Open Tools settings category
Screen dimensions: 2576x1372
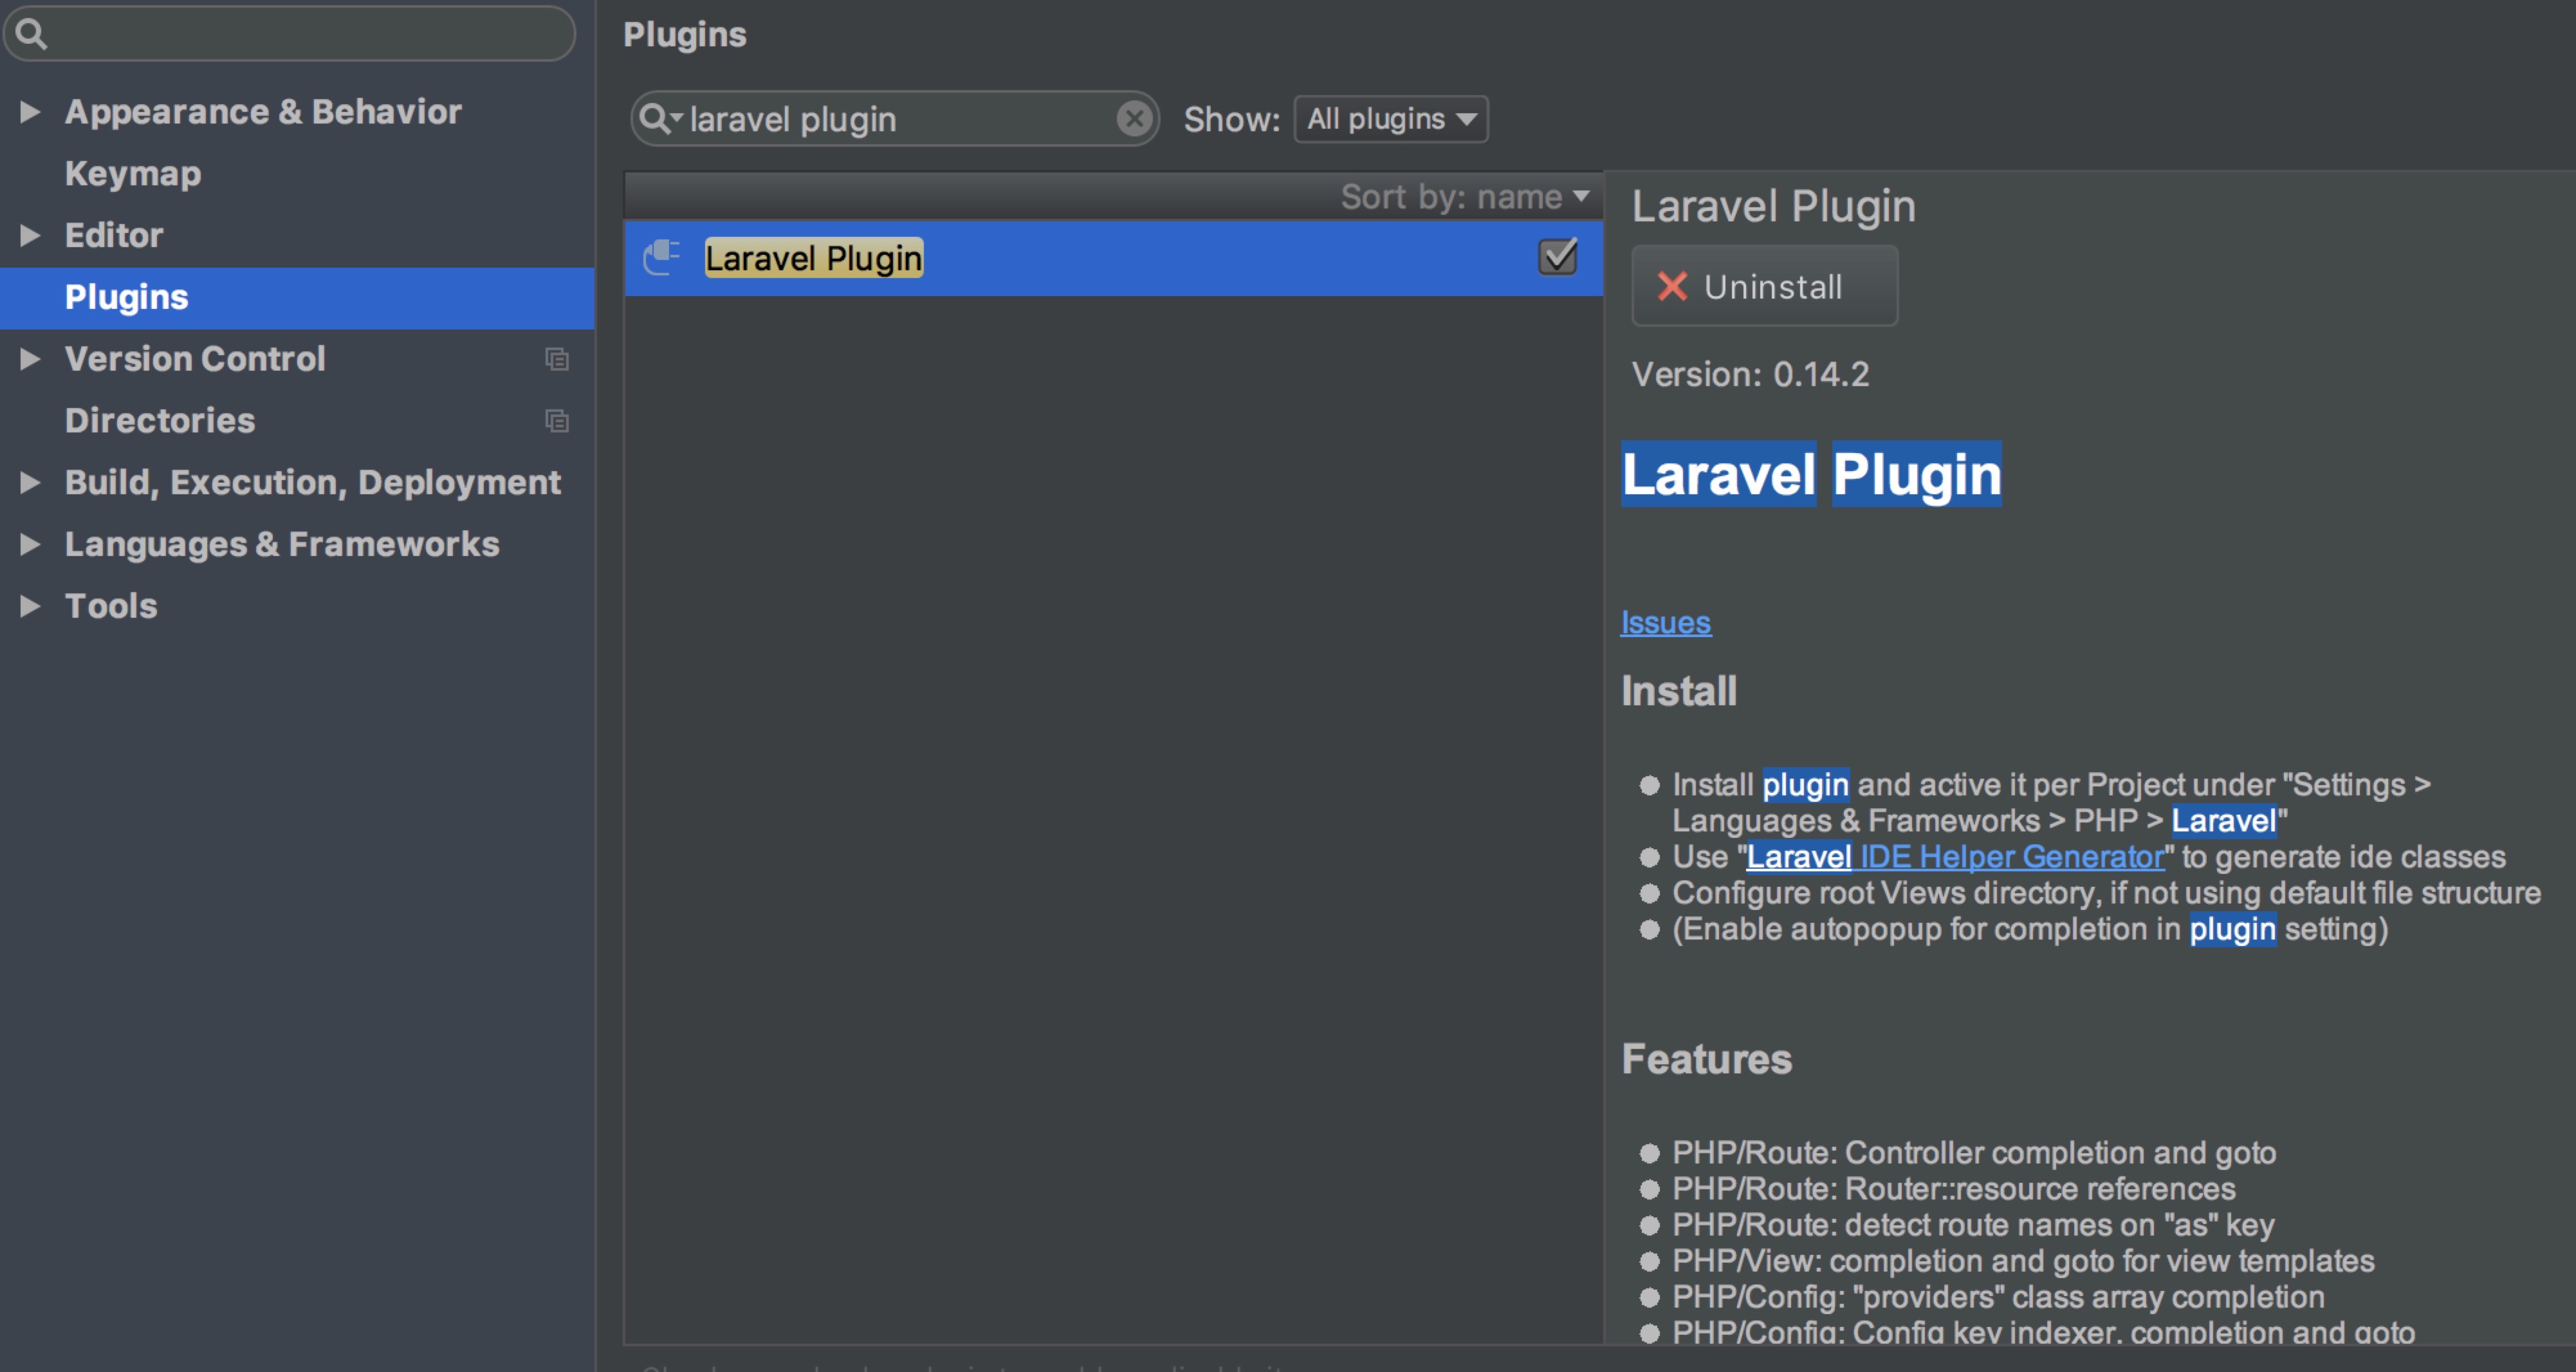111,605
